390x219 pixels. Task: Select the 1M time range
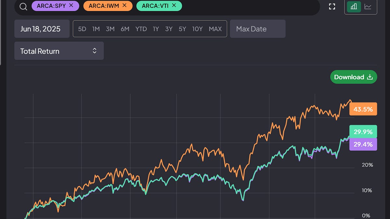click(x=96, y=29)
